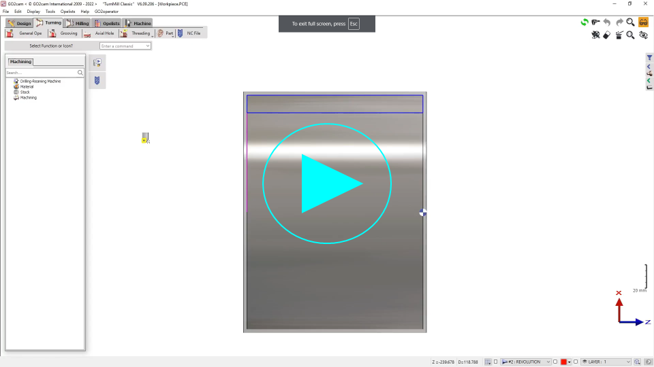Click the magic hat wand icon
Viewport: 654px width, 367px height.
pyautogui.click(x=619, y=35)
